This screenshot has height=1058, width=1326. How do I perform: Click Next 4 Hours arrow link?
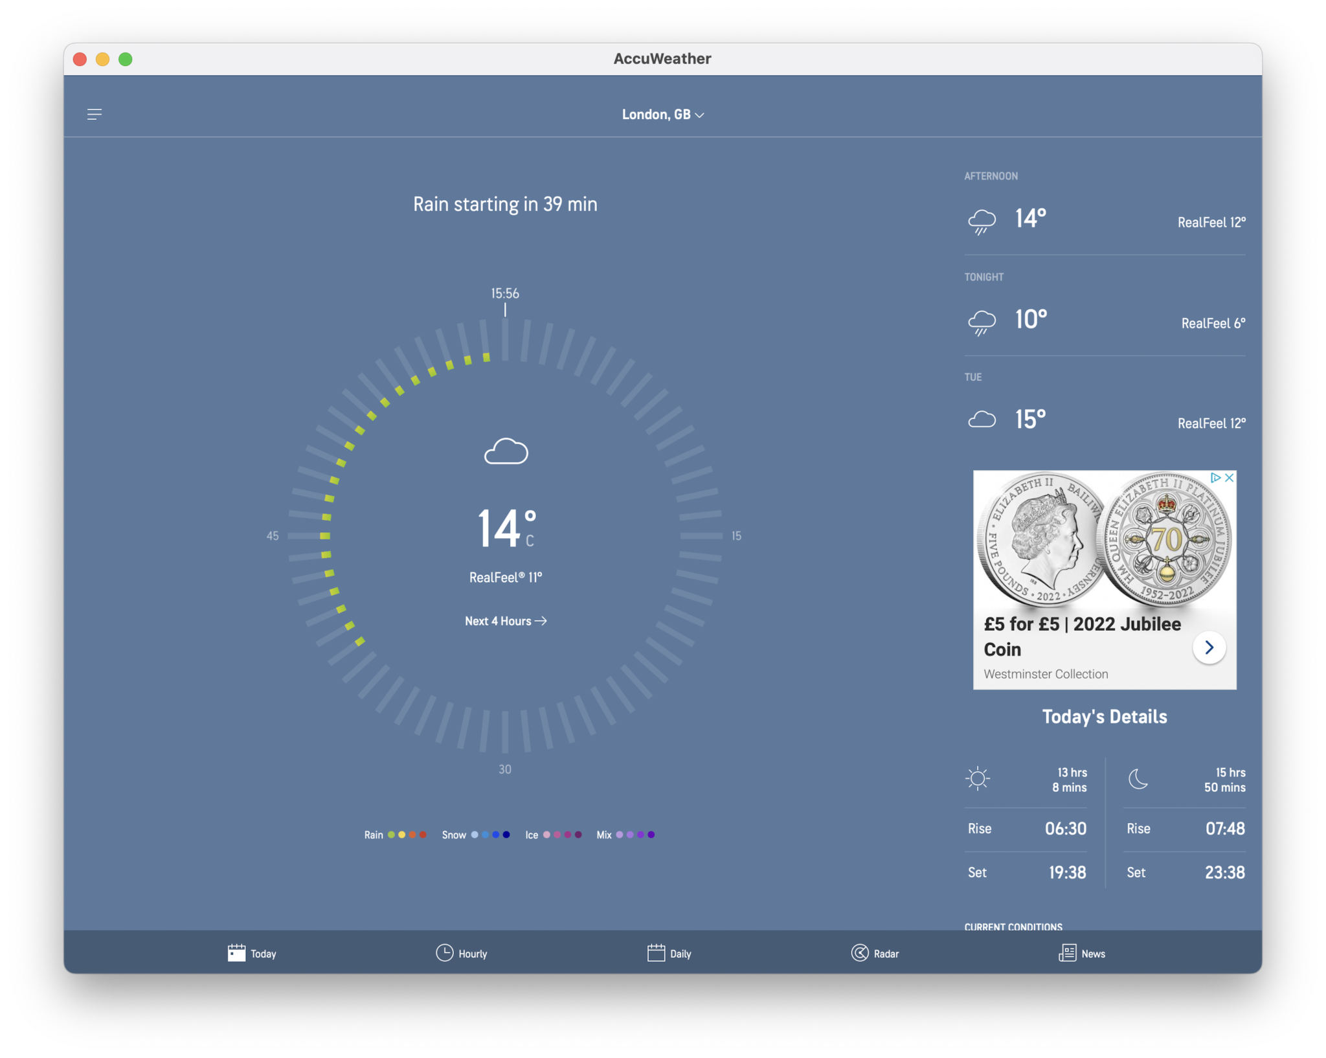click(x=503, y=621)
